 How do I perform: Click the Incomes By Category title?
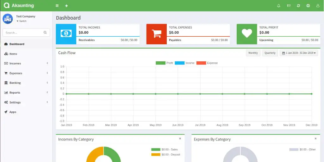click(x=76, y=139)
